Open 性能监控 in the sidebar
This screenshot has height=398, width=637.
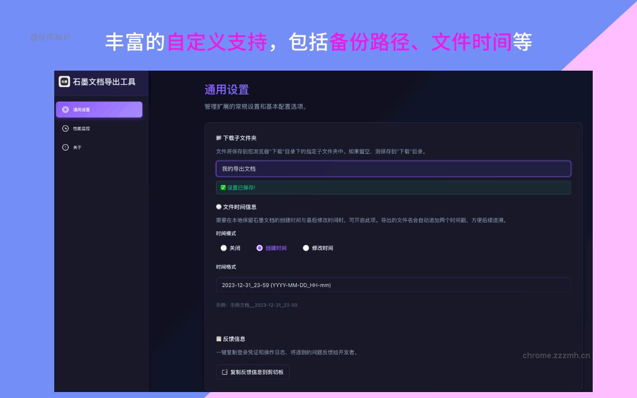pos(99,128)
